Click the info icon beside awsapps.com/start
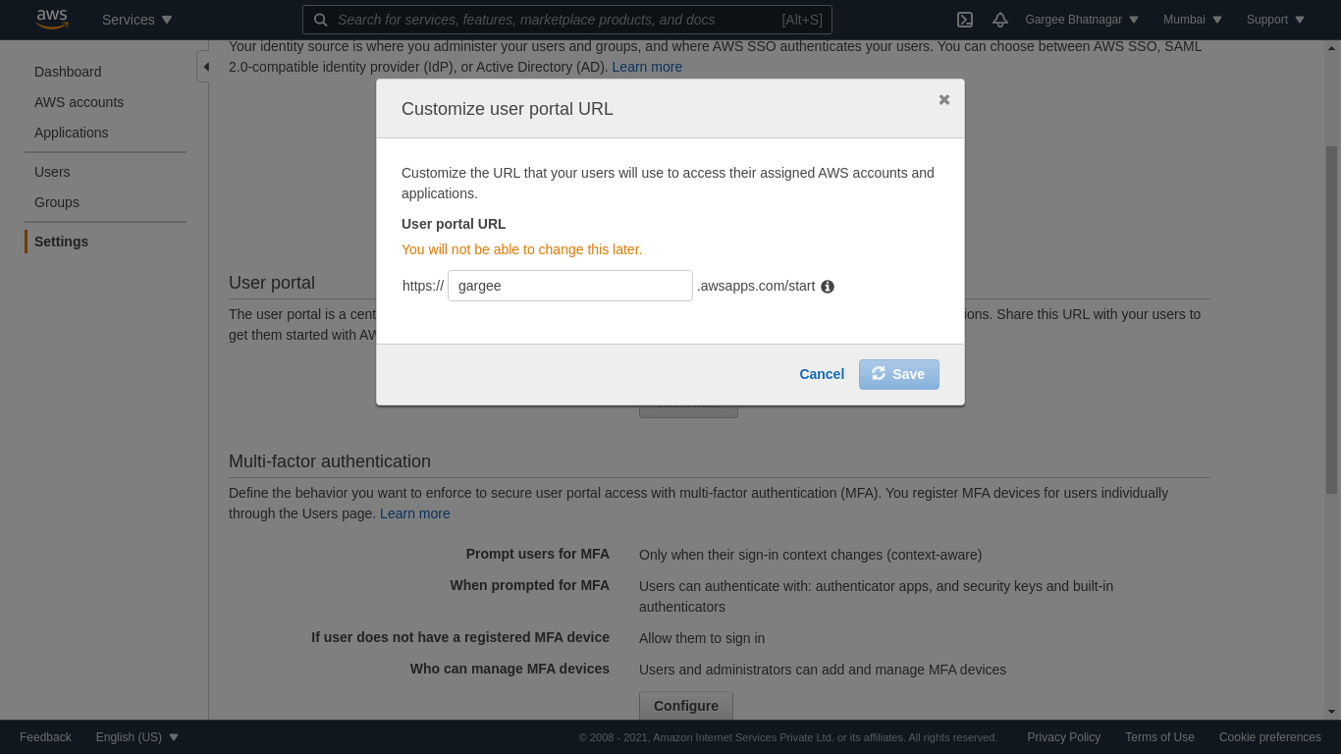This screenshot has width=1341, height=754. click(x=828, y=287)
